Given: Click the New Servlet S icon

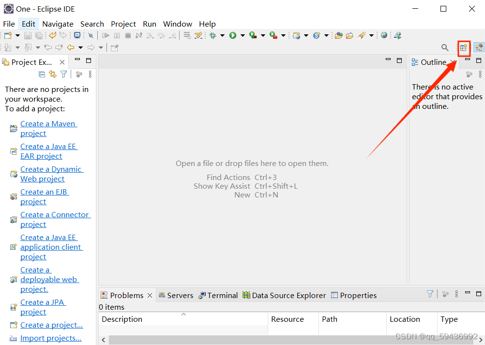Looking at the screenshot, I should click(317, 35).
